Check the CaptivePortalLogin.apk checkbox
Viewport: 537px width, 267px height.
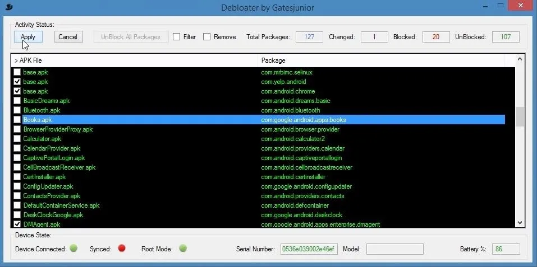pyautogui.click(x=17, y=158)
